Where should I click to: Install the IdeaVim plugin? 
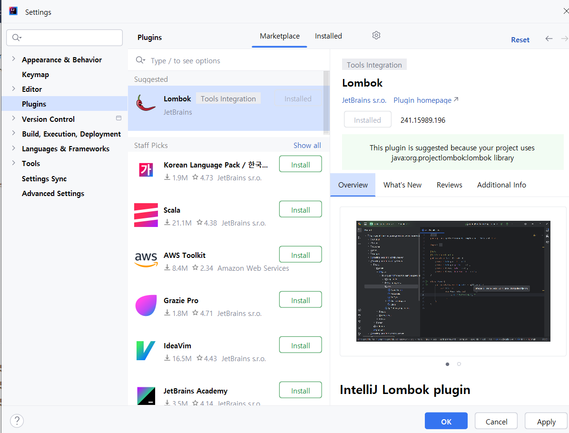click(x=301, y=345)
